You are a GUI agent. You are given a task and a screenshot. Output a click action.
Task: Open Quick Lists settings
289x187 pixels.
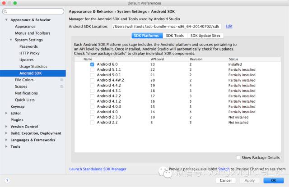pyautogui.click(x=25, y=100)
